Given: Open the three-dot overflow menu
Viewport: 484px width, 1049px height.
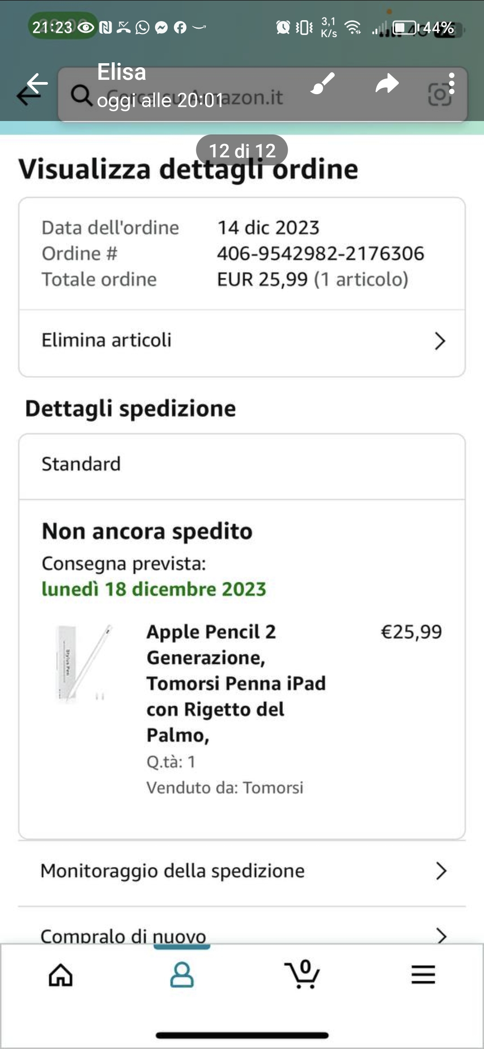Looking at the screenshot, I should [452, 84].
